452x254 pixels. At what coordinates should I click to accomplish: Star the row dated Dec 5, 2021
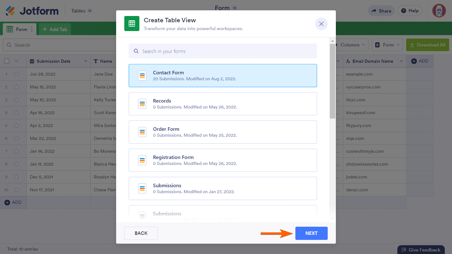click(16, 177)
